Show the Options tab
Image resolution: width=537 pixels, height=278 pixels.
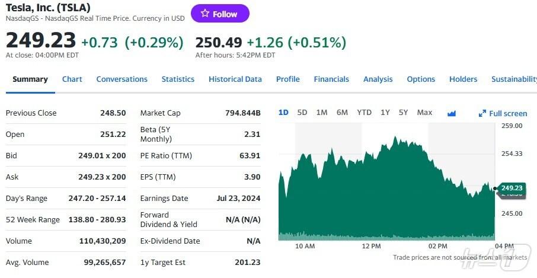coord(421,79)
